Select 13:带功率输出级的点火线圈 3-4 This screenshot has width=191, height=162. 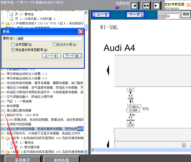pos(24,78)
